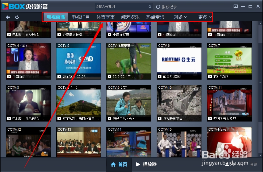Open the title bar dropdown menu icon
This screenshot has width=263, height=172.
[235, 6]
